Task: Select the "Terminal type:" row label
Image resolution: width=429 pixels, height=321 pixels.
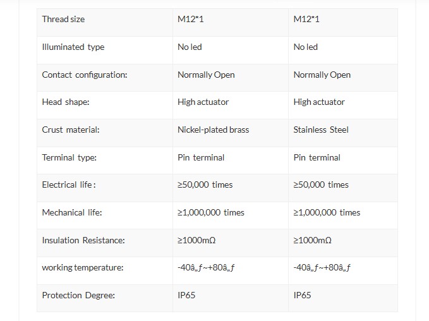Action: click(69, 157)
